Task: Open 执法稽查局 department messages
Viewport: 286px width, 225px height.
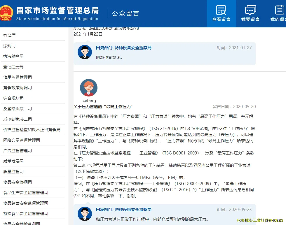Action: pyautogui.click(x=13, y=56)
